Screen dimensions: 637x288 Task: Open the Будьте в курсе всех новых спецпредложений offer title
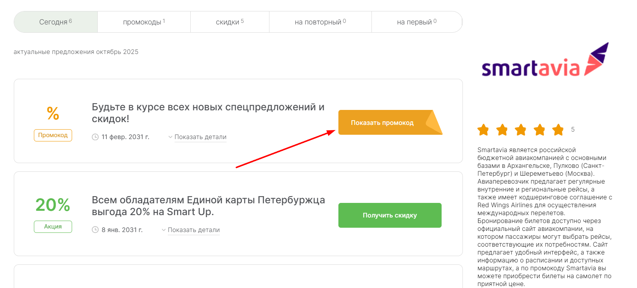click(x=208, y=113)
